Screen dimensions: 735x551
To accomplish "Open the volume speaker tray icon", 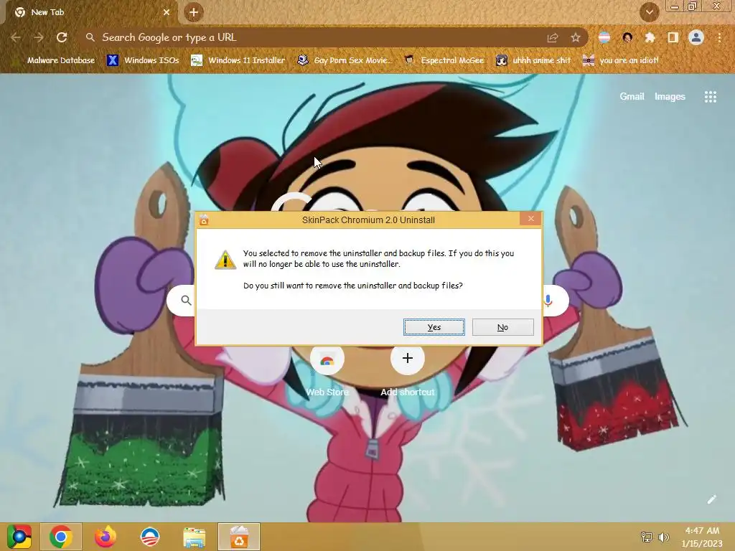I will [663, 537].
